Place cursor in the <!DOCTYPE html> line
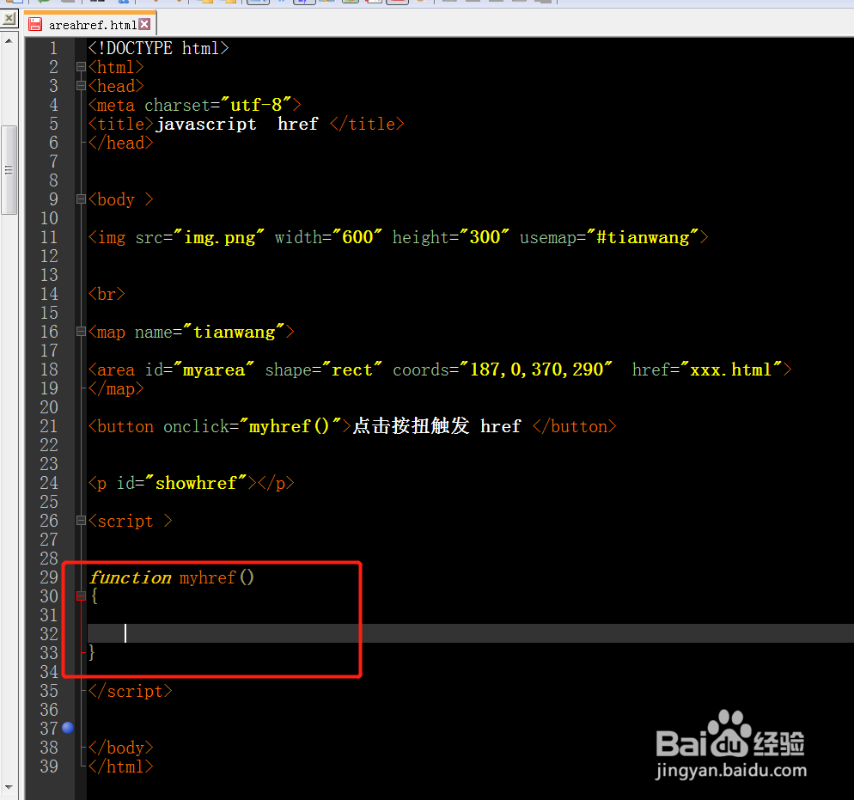Screen dimensions: 854x800 click(158, 48)
